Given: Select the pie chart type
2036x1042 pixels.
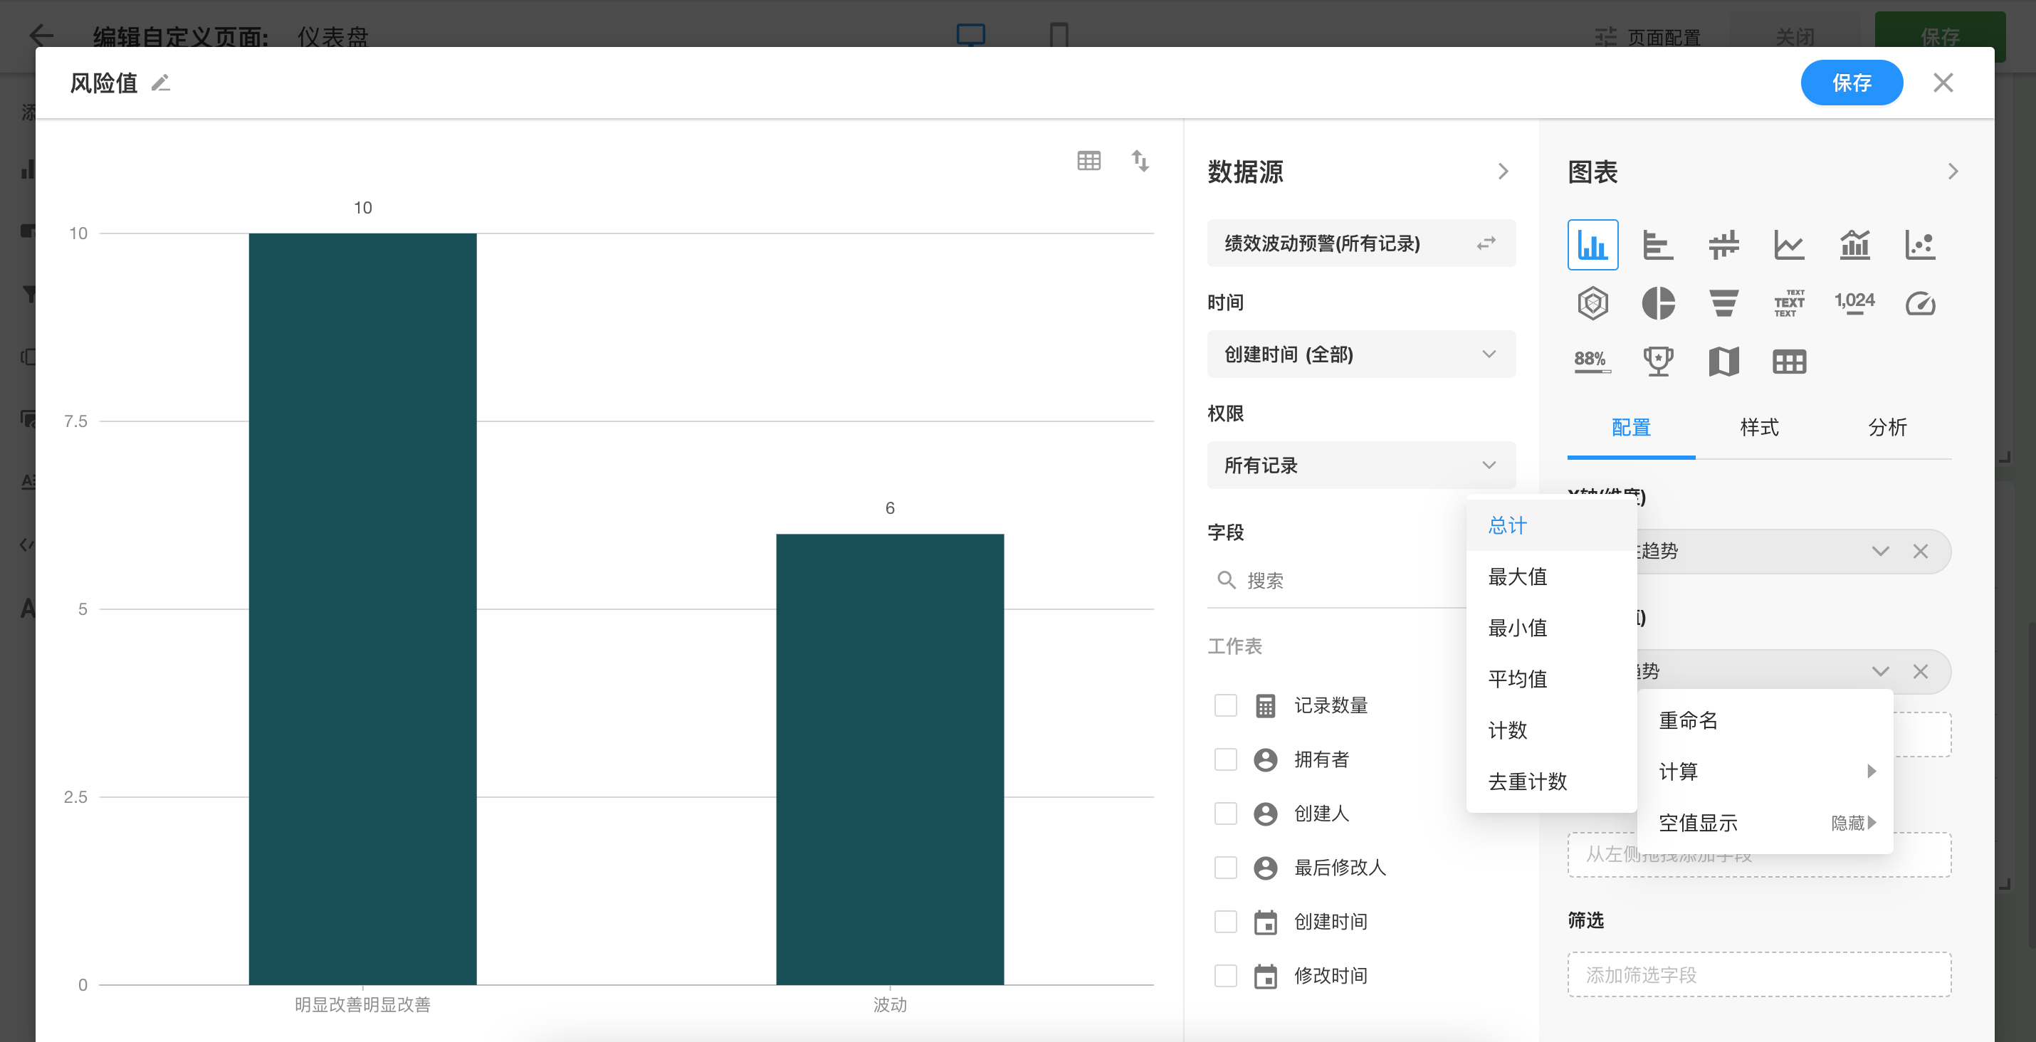Looking at the screenshot, I should point(1657,303).
